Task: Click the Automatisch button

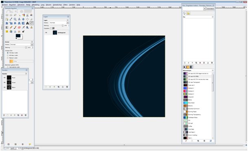Action: click(210, 9)
